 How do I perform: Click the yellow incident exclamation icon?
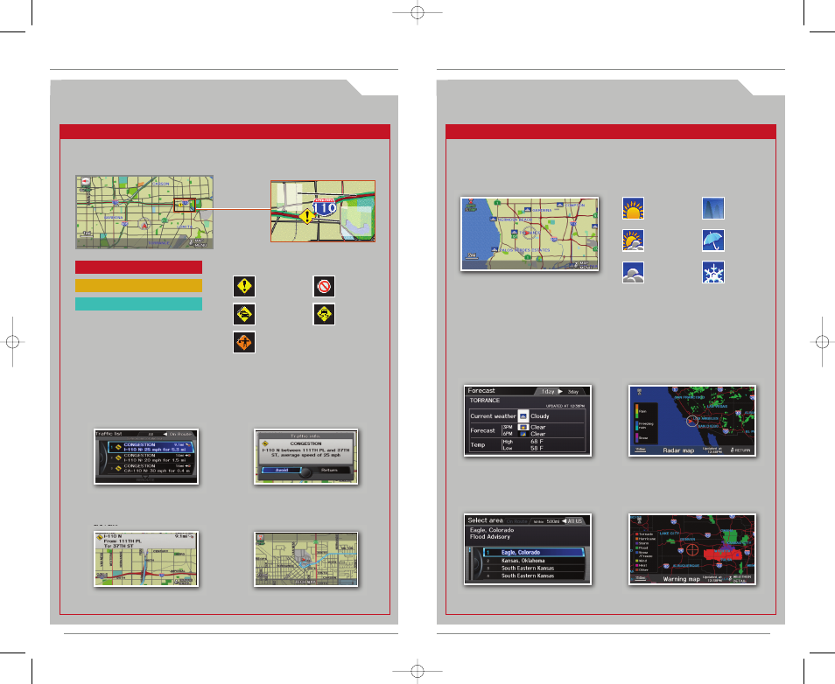pos(244,286)
